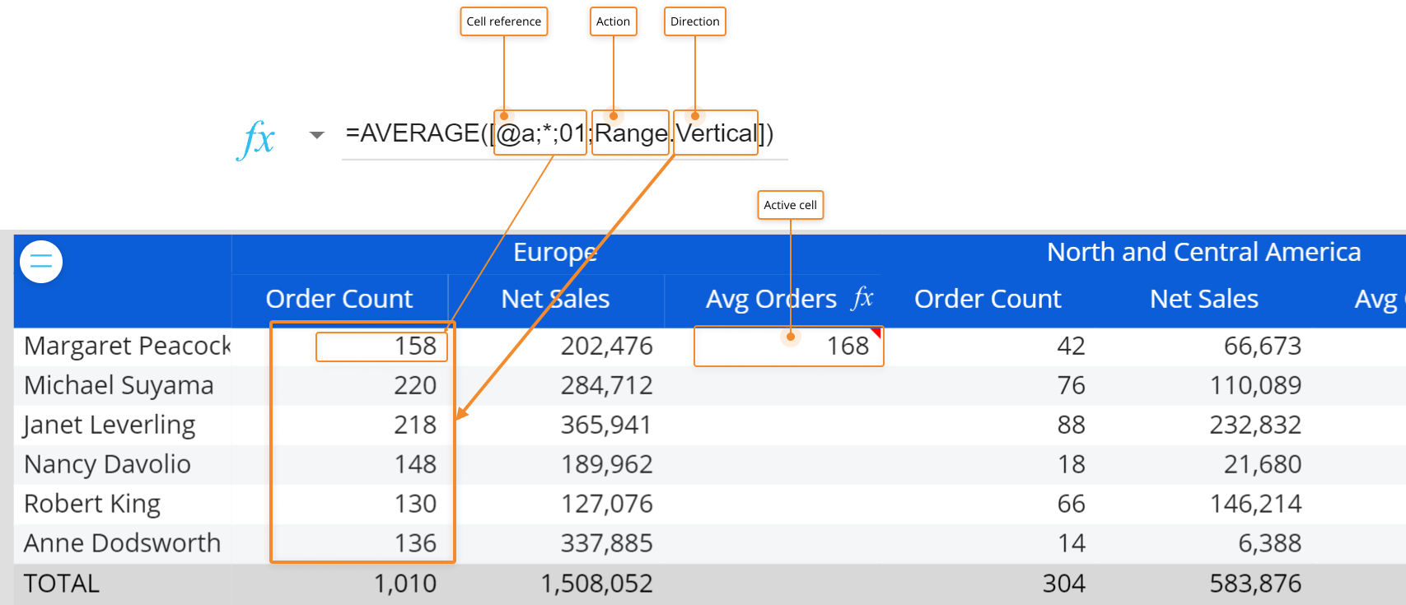The image size is (1406, 605).
Task: Open the hamburger menu in grid corner
Action: pyautogui.click(x=41, y=262)
